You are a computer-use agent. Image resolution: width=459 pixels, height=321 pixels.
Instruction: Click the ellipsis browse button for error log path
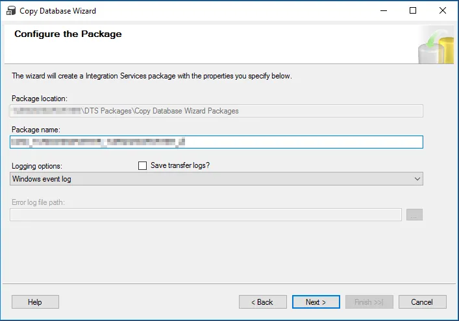[414, 215]
